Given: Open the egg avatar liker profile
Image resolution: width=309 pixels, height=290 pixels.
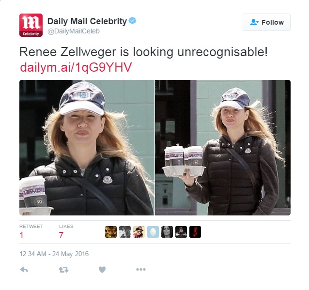Looking at the screenshot, I should 153,232.
